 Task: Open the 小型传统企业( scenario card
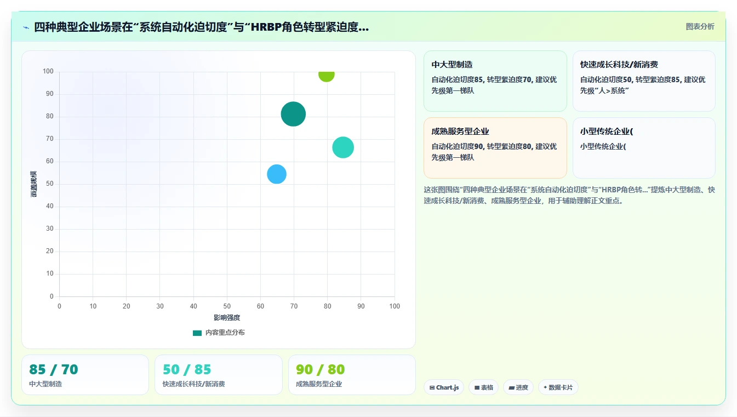[644, 148]
